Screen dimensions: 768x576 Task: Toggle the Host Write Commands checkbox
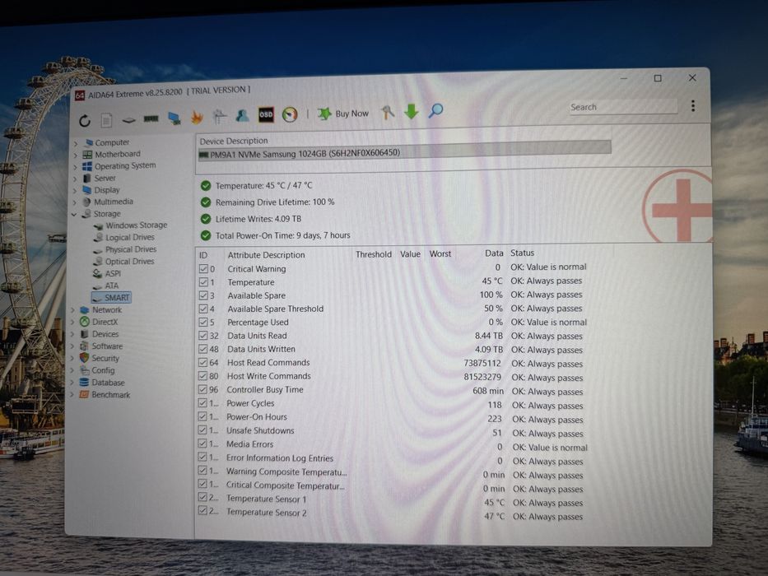pyautogui.click(x=202, y=376)
